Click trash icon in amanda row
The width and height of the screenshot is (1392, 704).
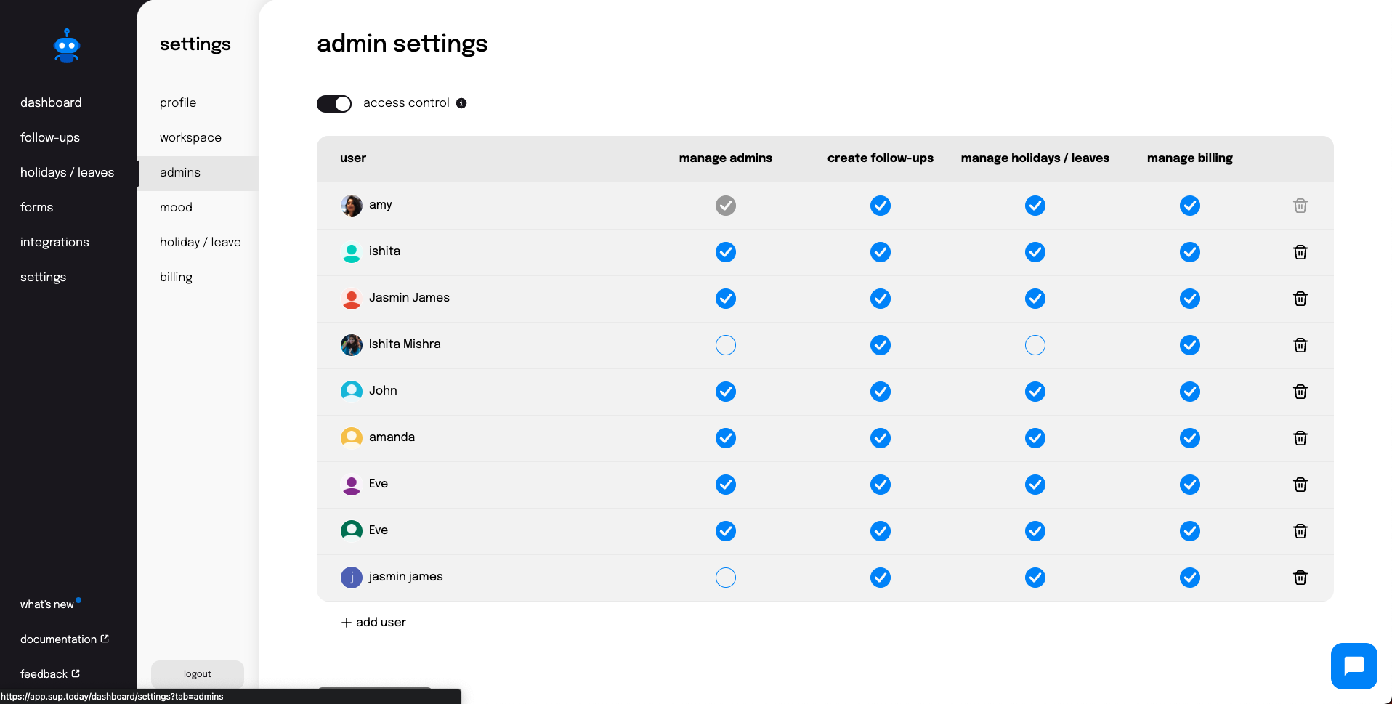[x=1300, y=438]
